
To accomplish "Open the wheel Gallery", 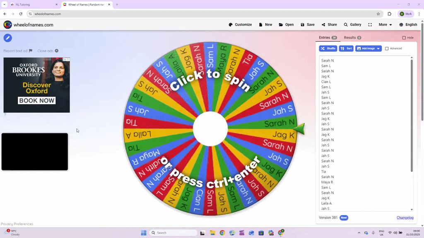I will (x=352, y=24).
